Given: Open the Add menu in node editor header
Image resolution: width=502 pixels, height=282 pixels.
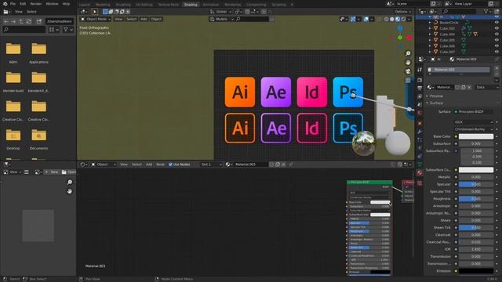Looking at the screenshot, I should 149,164.
